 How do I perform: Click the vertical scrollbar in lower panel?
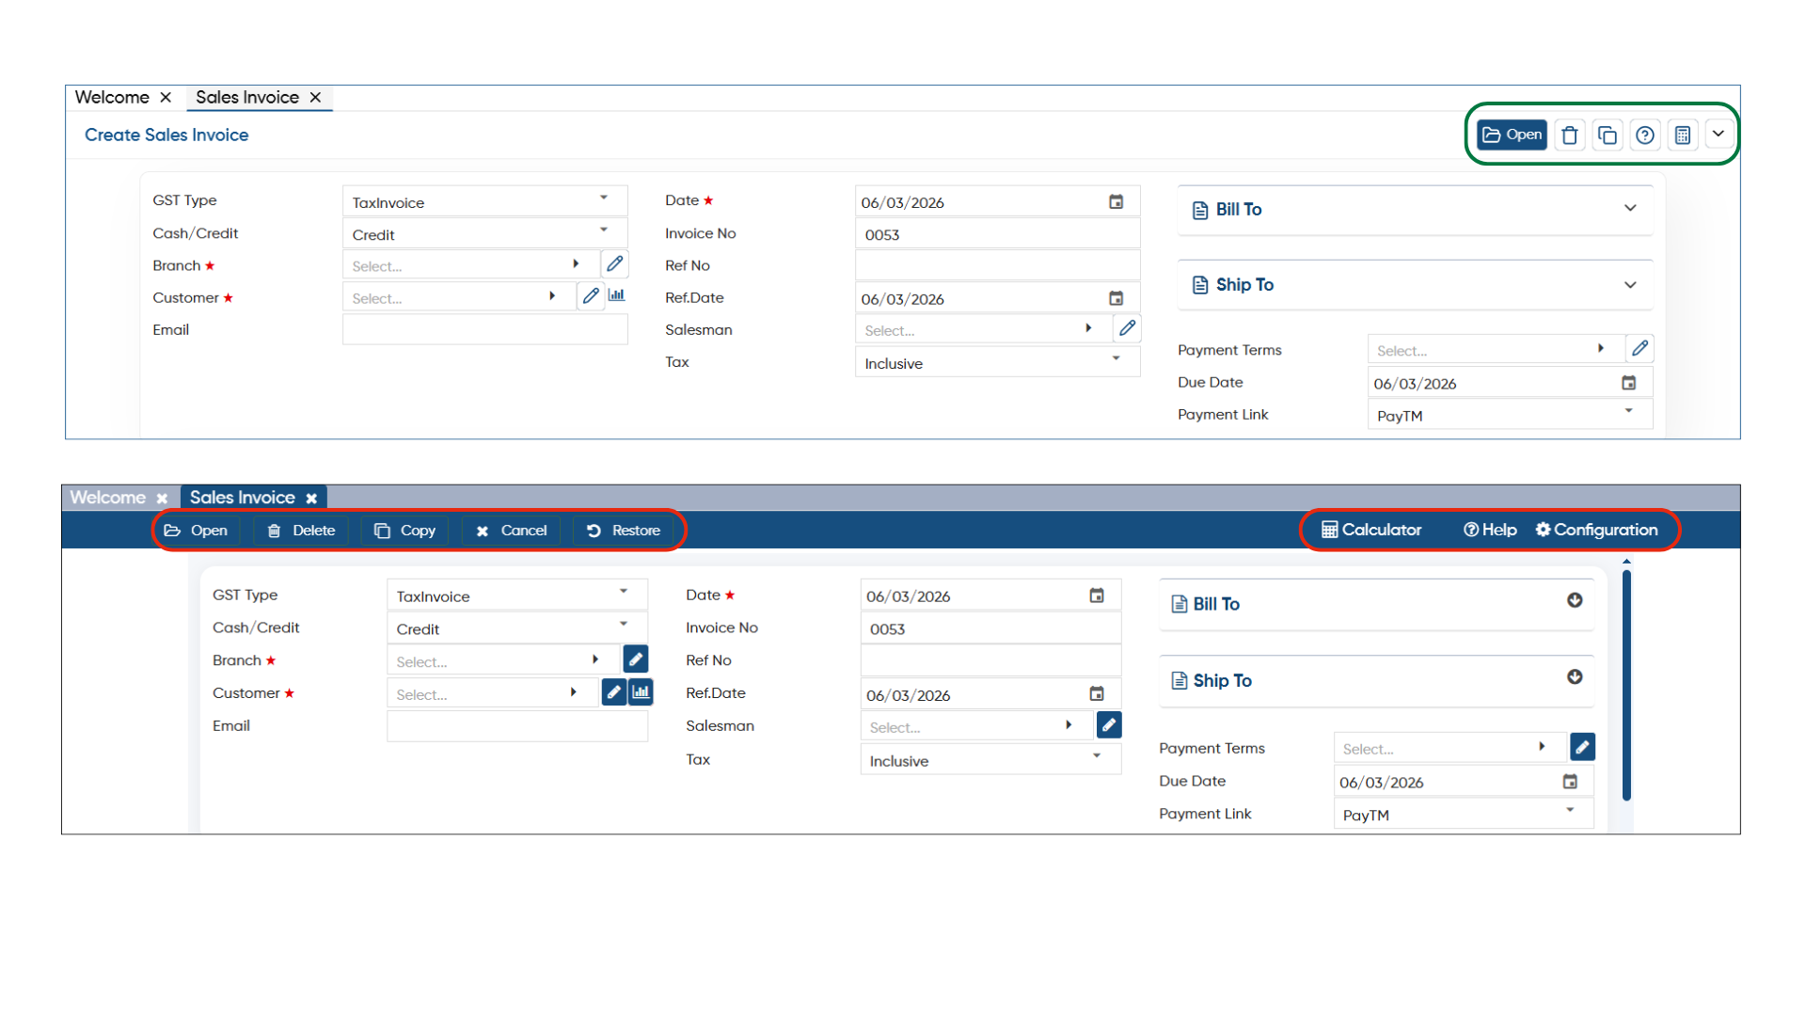[x=1626, y=685]
